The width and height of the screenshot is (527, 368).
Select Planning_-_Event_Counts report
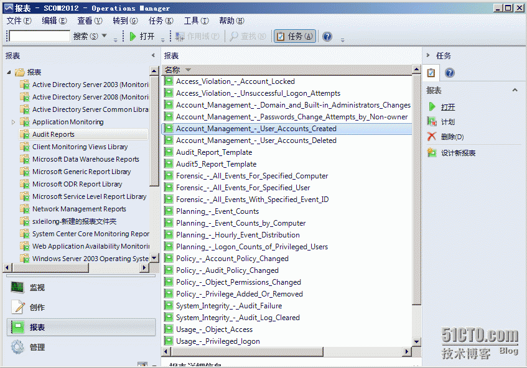[217, 211]
